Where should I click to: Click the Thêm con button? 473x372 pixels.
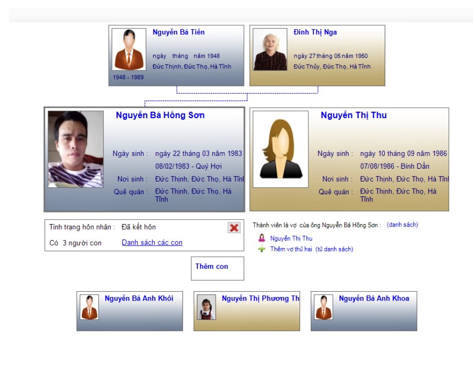pos(218,268)
